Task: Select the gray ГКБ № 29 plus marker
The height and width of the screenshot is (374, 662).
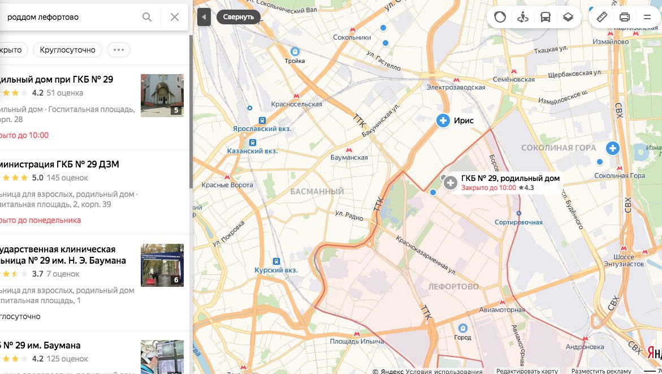Action: click(450, 183)
